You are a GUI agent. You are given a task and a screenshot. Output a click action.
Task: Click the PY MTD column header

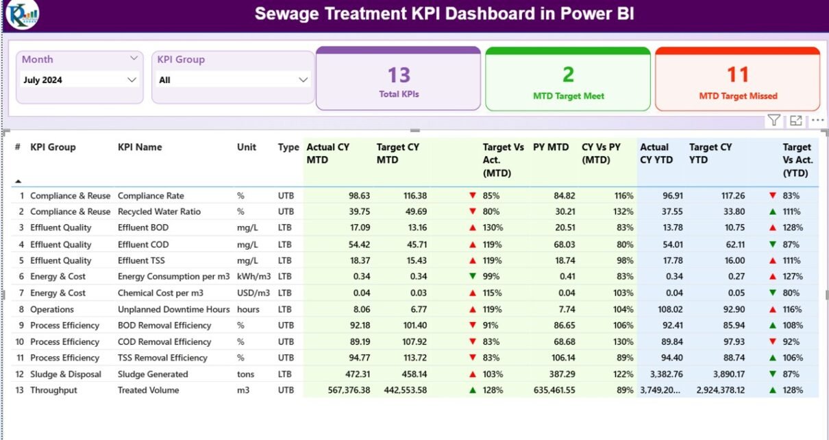(x=551, y=147)
